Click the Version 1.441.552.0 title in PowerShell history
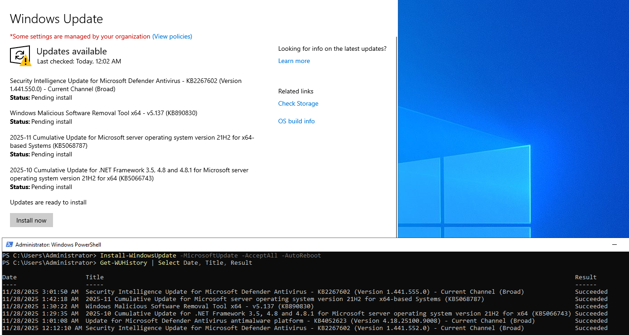 point(305,328)
